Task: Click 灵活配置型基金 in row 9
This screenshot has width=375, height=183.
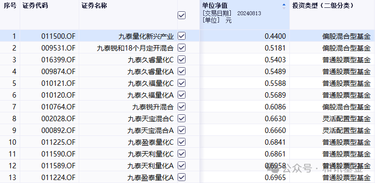Action: pyautogui.click(x=346, y=131)
